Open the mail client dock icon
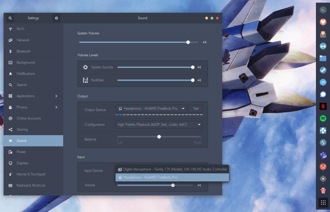 pos(323,34)
